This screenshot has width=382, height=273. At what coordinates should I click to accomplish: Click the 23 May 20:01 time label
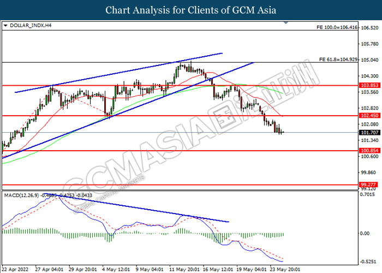(285, 270)
